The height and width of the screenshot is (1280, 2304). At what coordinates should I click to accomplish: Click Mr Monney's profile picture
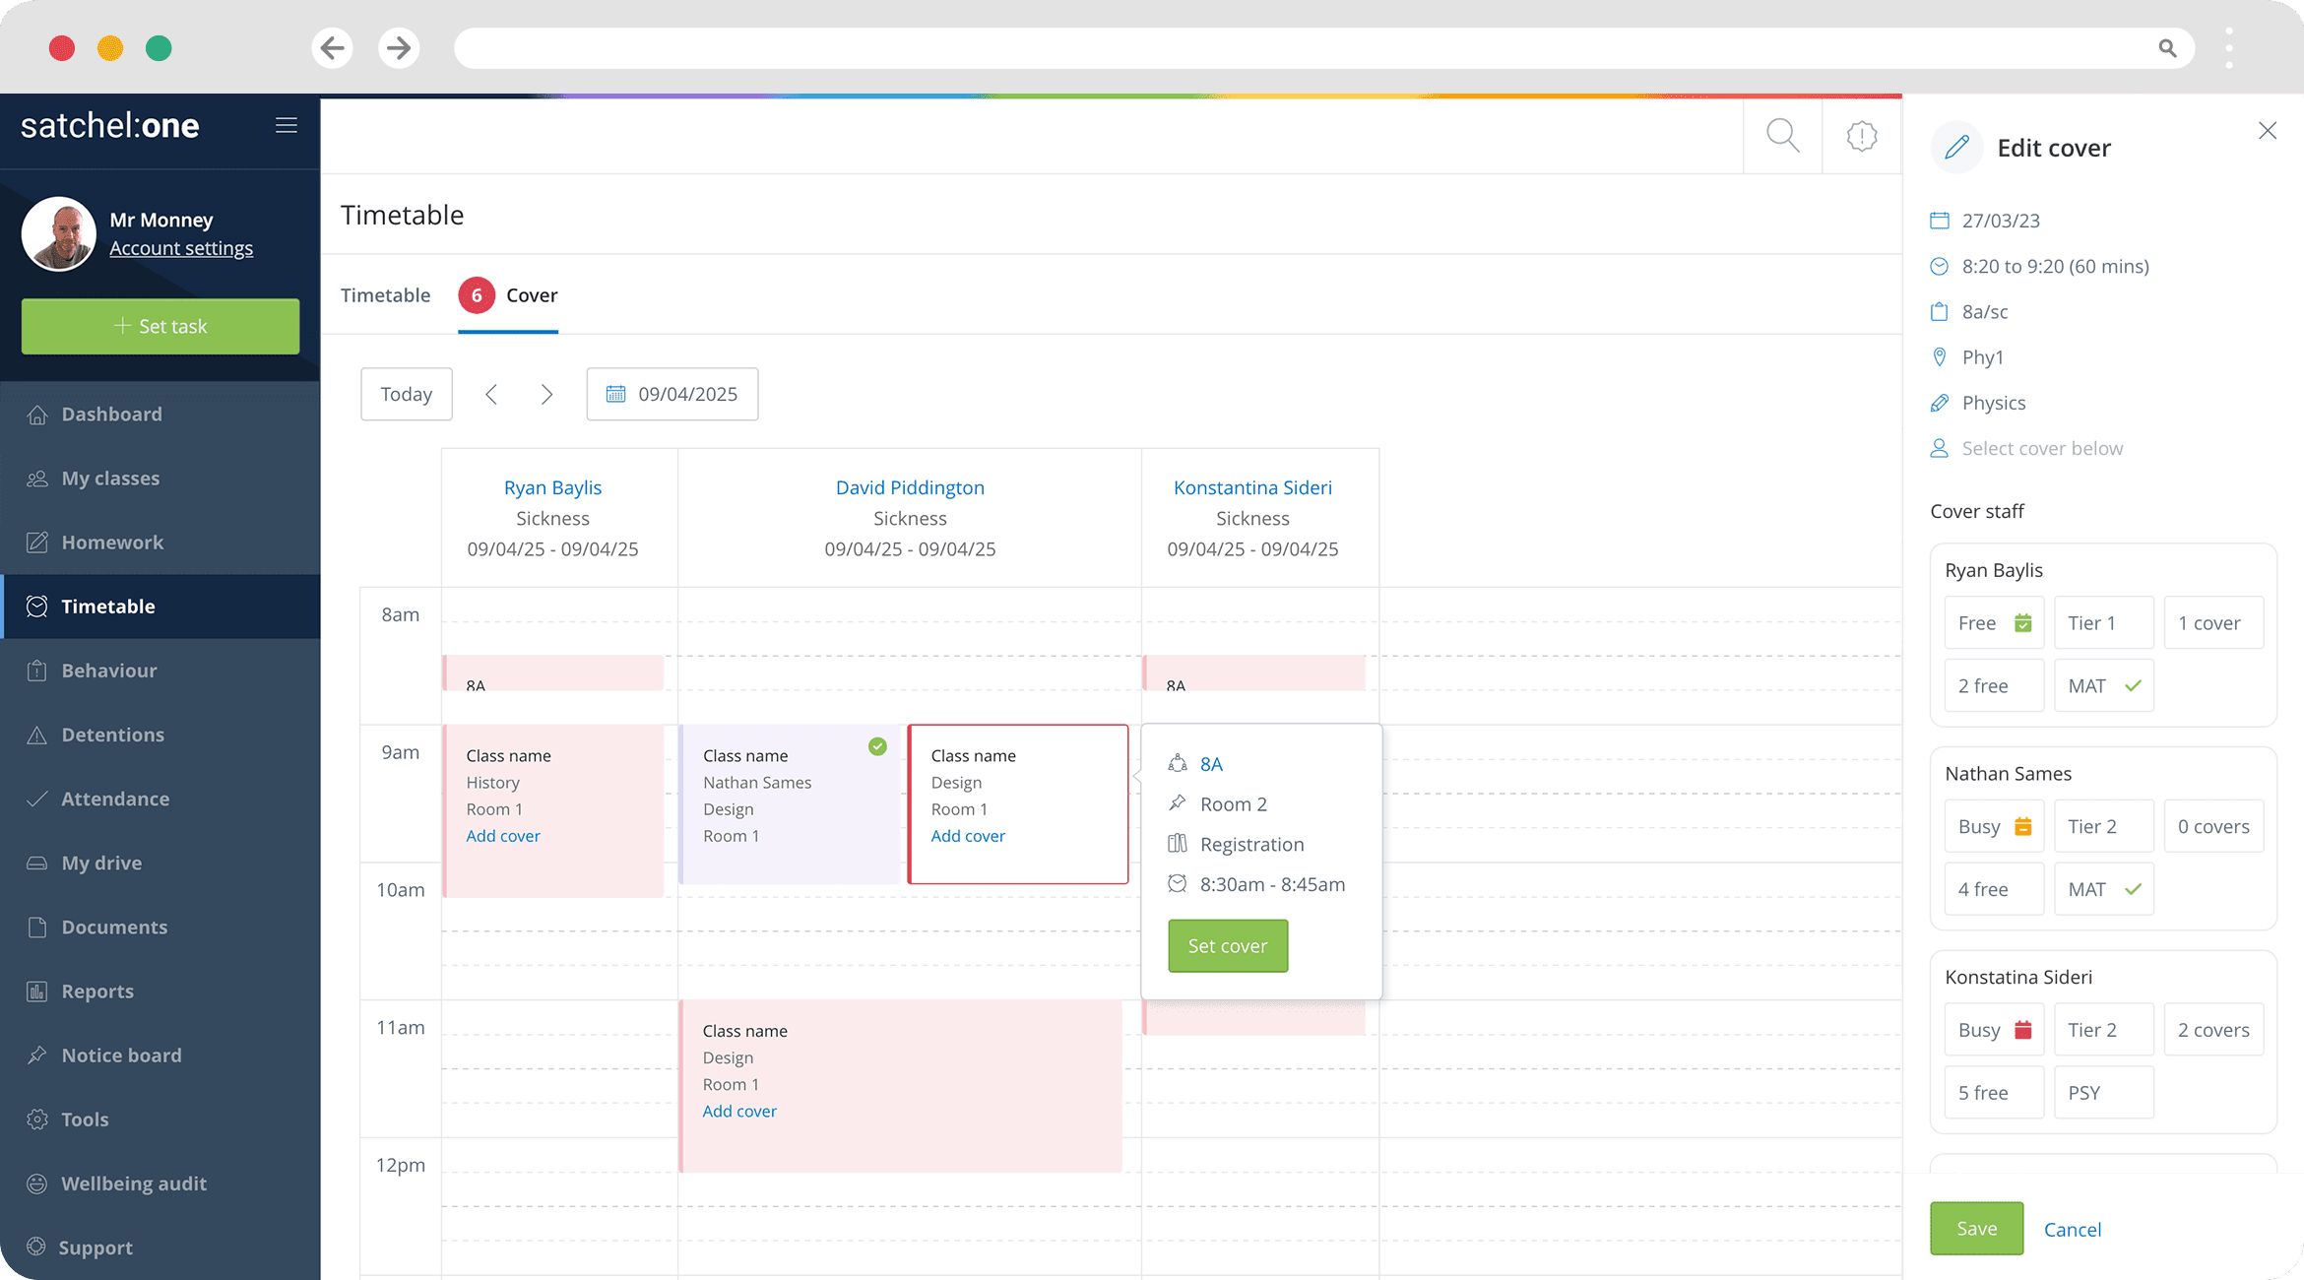(59, 234)
